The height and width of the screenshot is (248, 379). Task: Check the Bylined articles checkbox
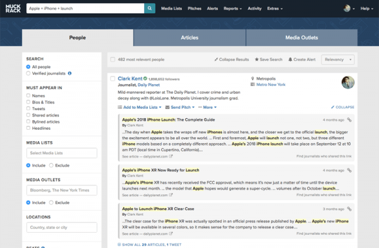click(x=28, y=121)
